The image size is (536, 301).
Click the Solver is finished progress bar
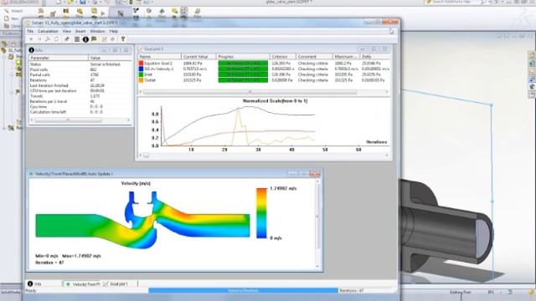[243, 291]
